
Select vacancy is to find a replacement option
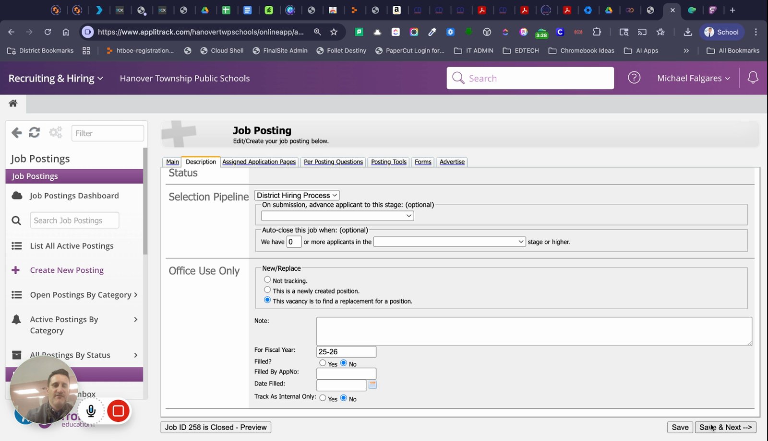[267, 300]
